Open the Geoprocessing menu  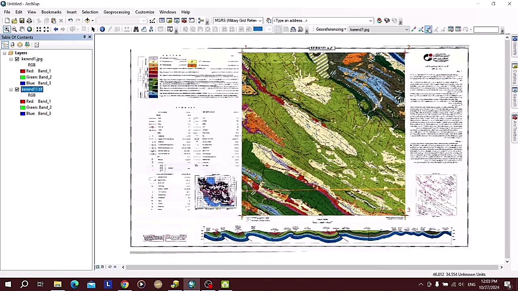(117, 12)
